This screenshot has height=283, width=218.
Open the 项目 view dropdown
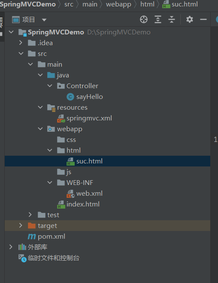44,20
